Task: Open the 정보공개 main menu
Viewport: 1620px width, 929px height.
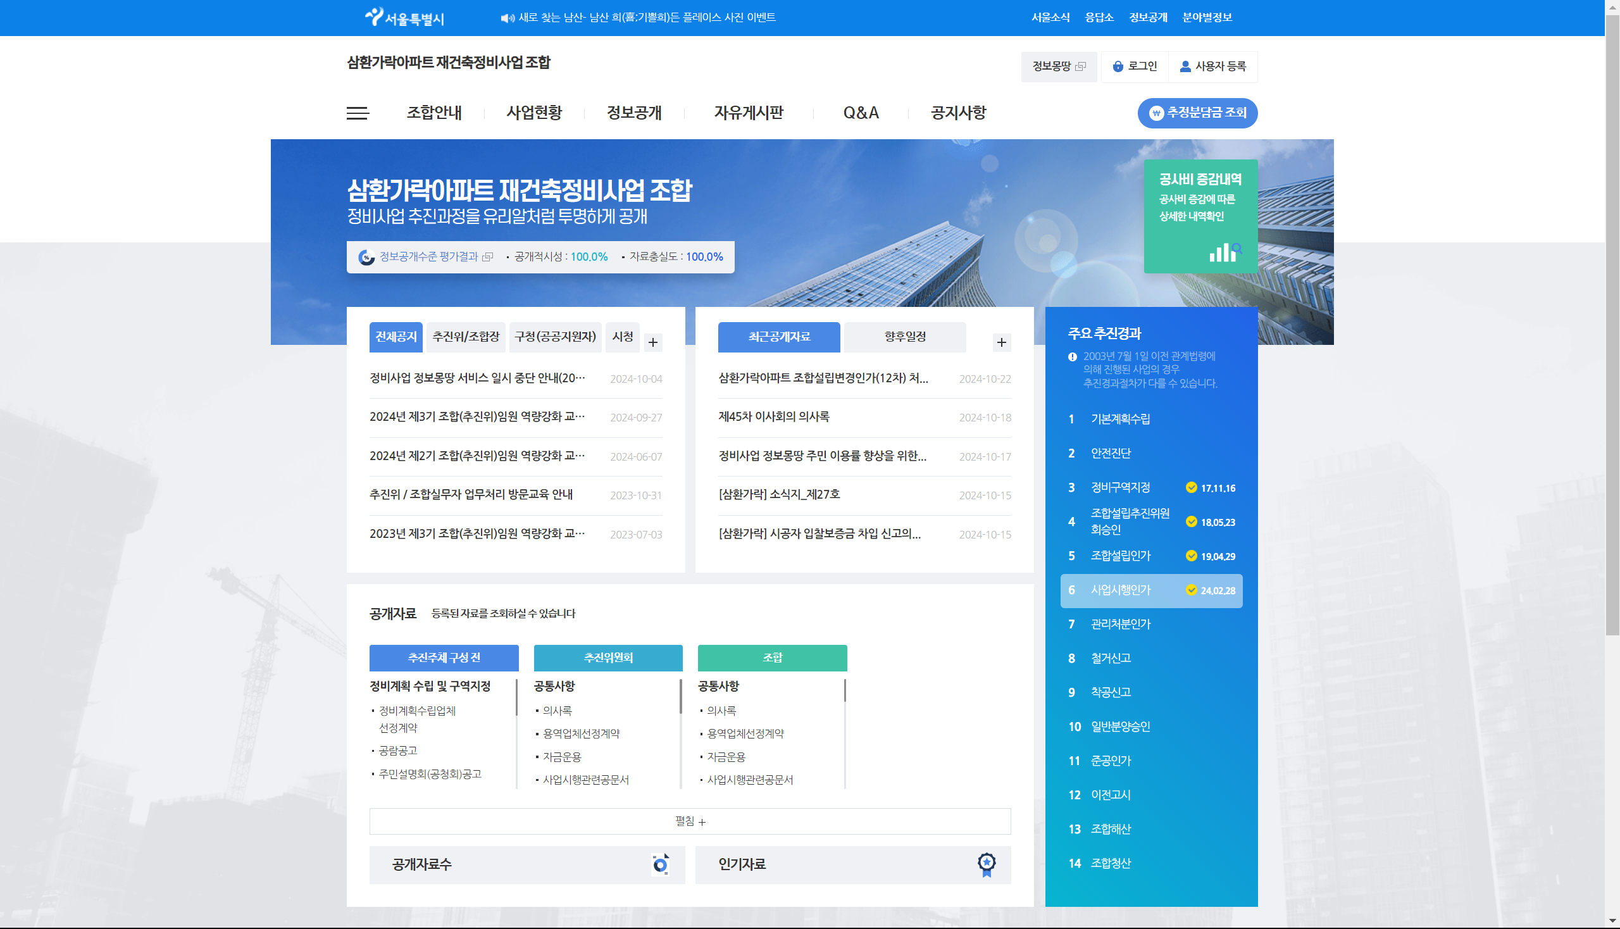Action: pos(633,113)
